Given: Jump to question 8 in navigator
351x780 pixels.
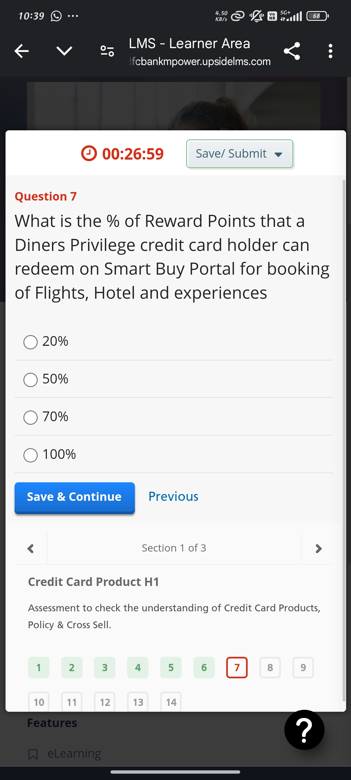Looking at the screenshot, I should [x=270, y=668].
